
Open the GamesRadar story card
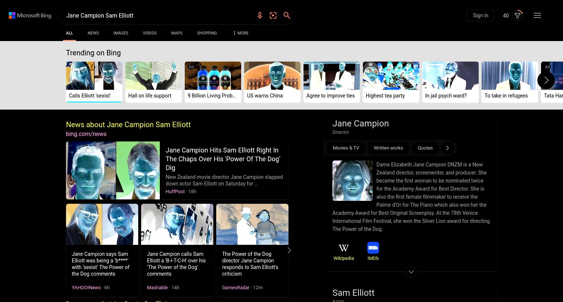[x=252, y=250]
